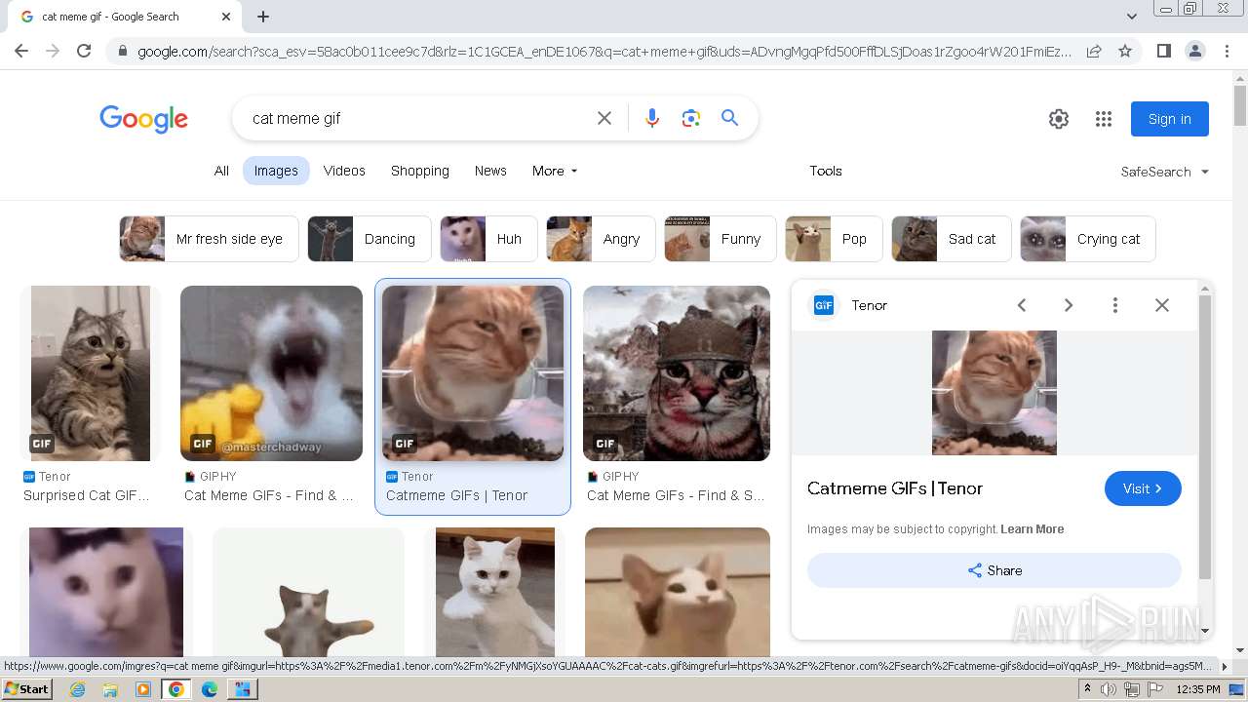The height and width of the screenshot is (702, 1248).
Task: Open File Explorer from taskbar
Action: (110, 689)
